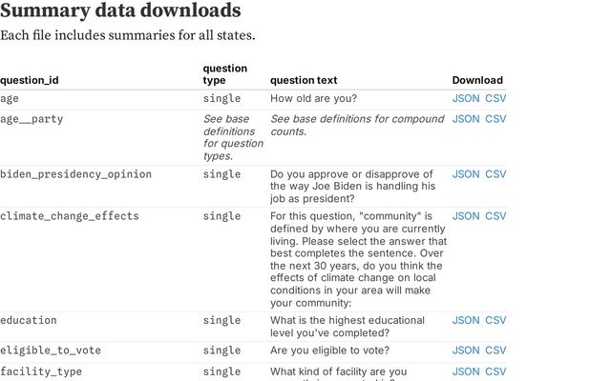
Task: Open the age__party JSON download
Action: (466, 119)
